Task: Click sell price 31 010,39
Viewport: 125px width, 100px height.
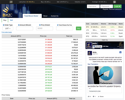Action: tap(48, 50)
